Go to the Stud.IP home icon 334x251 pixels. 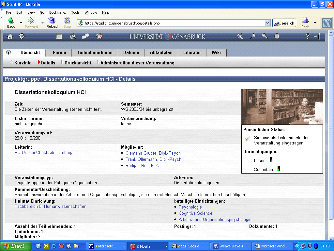click(10, 37)
